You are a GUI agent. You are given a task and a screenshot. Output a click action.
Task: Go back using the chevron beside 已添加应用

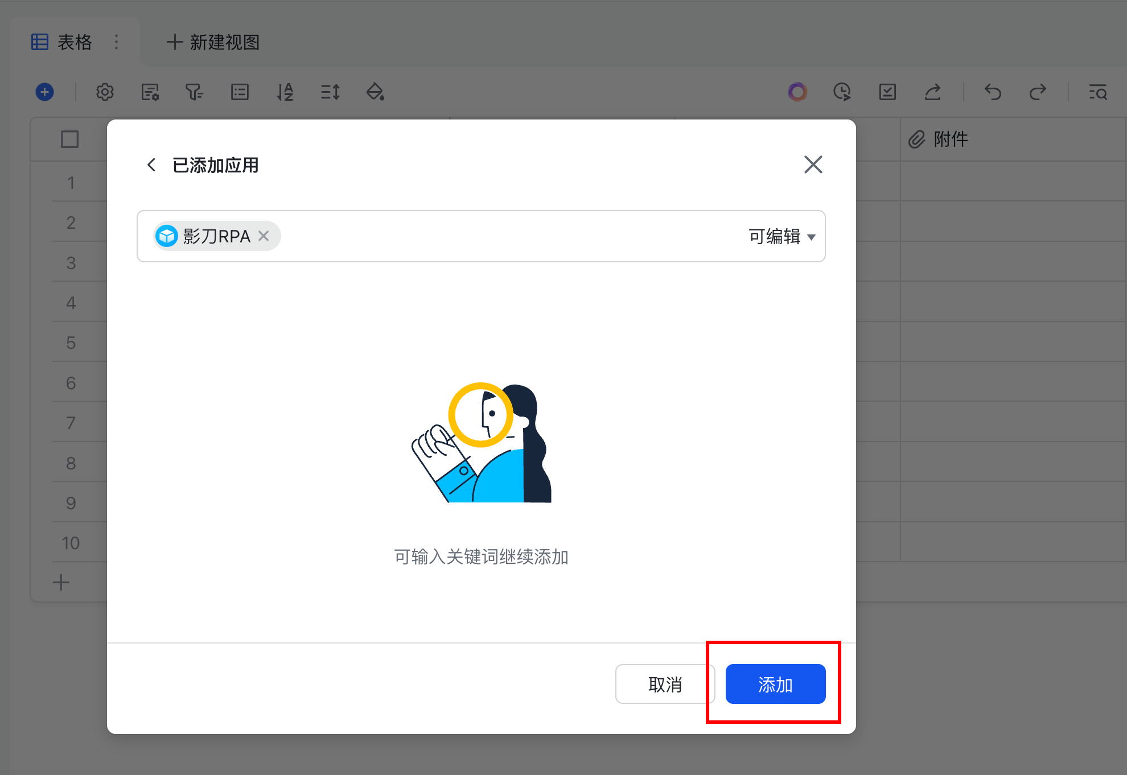pyautogui.click(x=151, y=165)
